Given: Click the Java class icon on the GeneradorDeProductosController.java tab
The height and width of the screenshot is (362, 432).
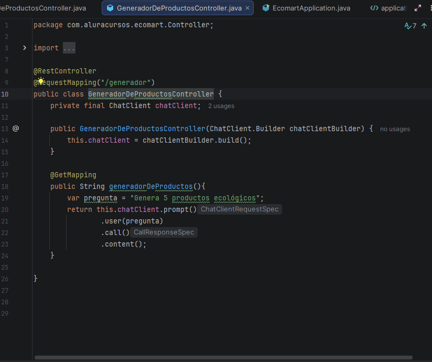Looking at the screenshot, I should click(110, 8).
